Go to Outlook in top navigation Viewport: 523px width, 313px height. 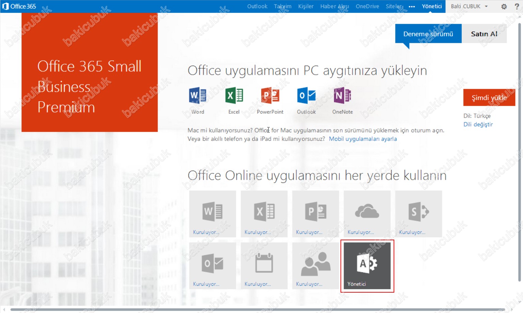click(x=257, y=6)
